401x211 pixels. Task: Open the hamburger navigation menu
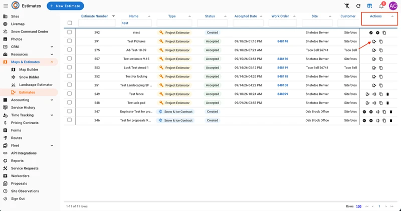(6, 6)
